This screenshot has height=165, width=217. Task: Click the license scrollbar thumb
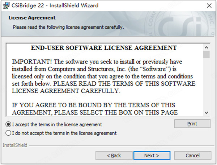(x=207, y=54)
